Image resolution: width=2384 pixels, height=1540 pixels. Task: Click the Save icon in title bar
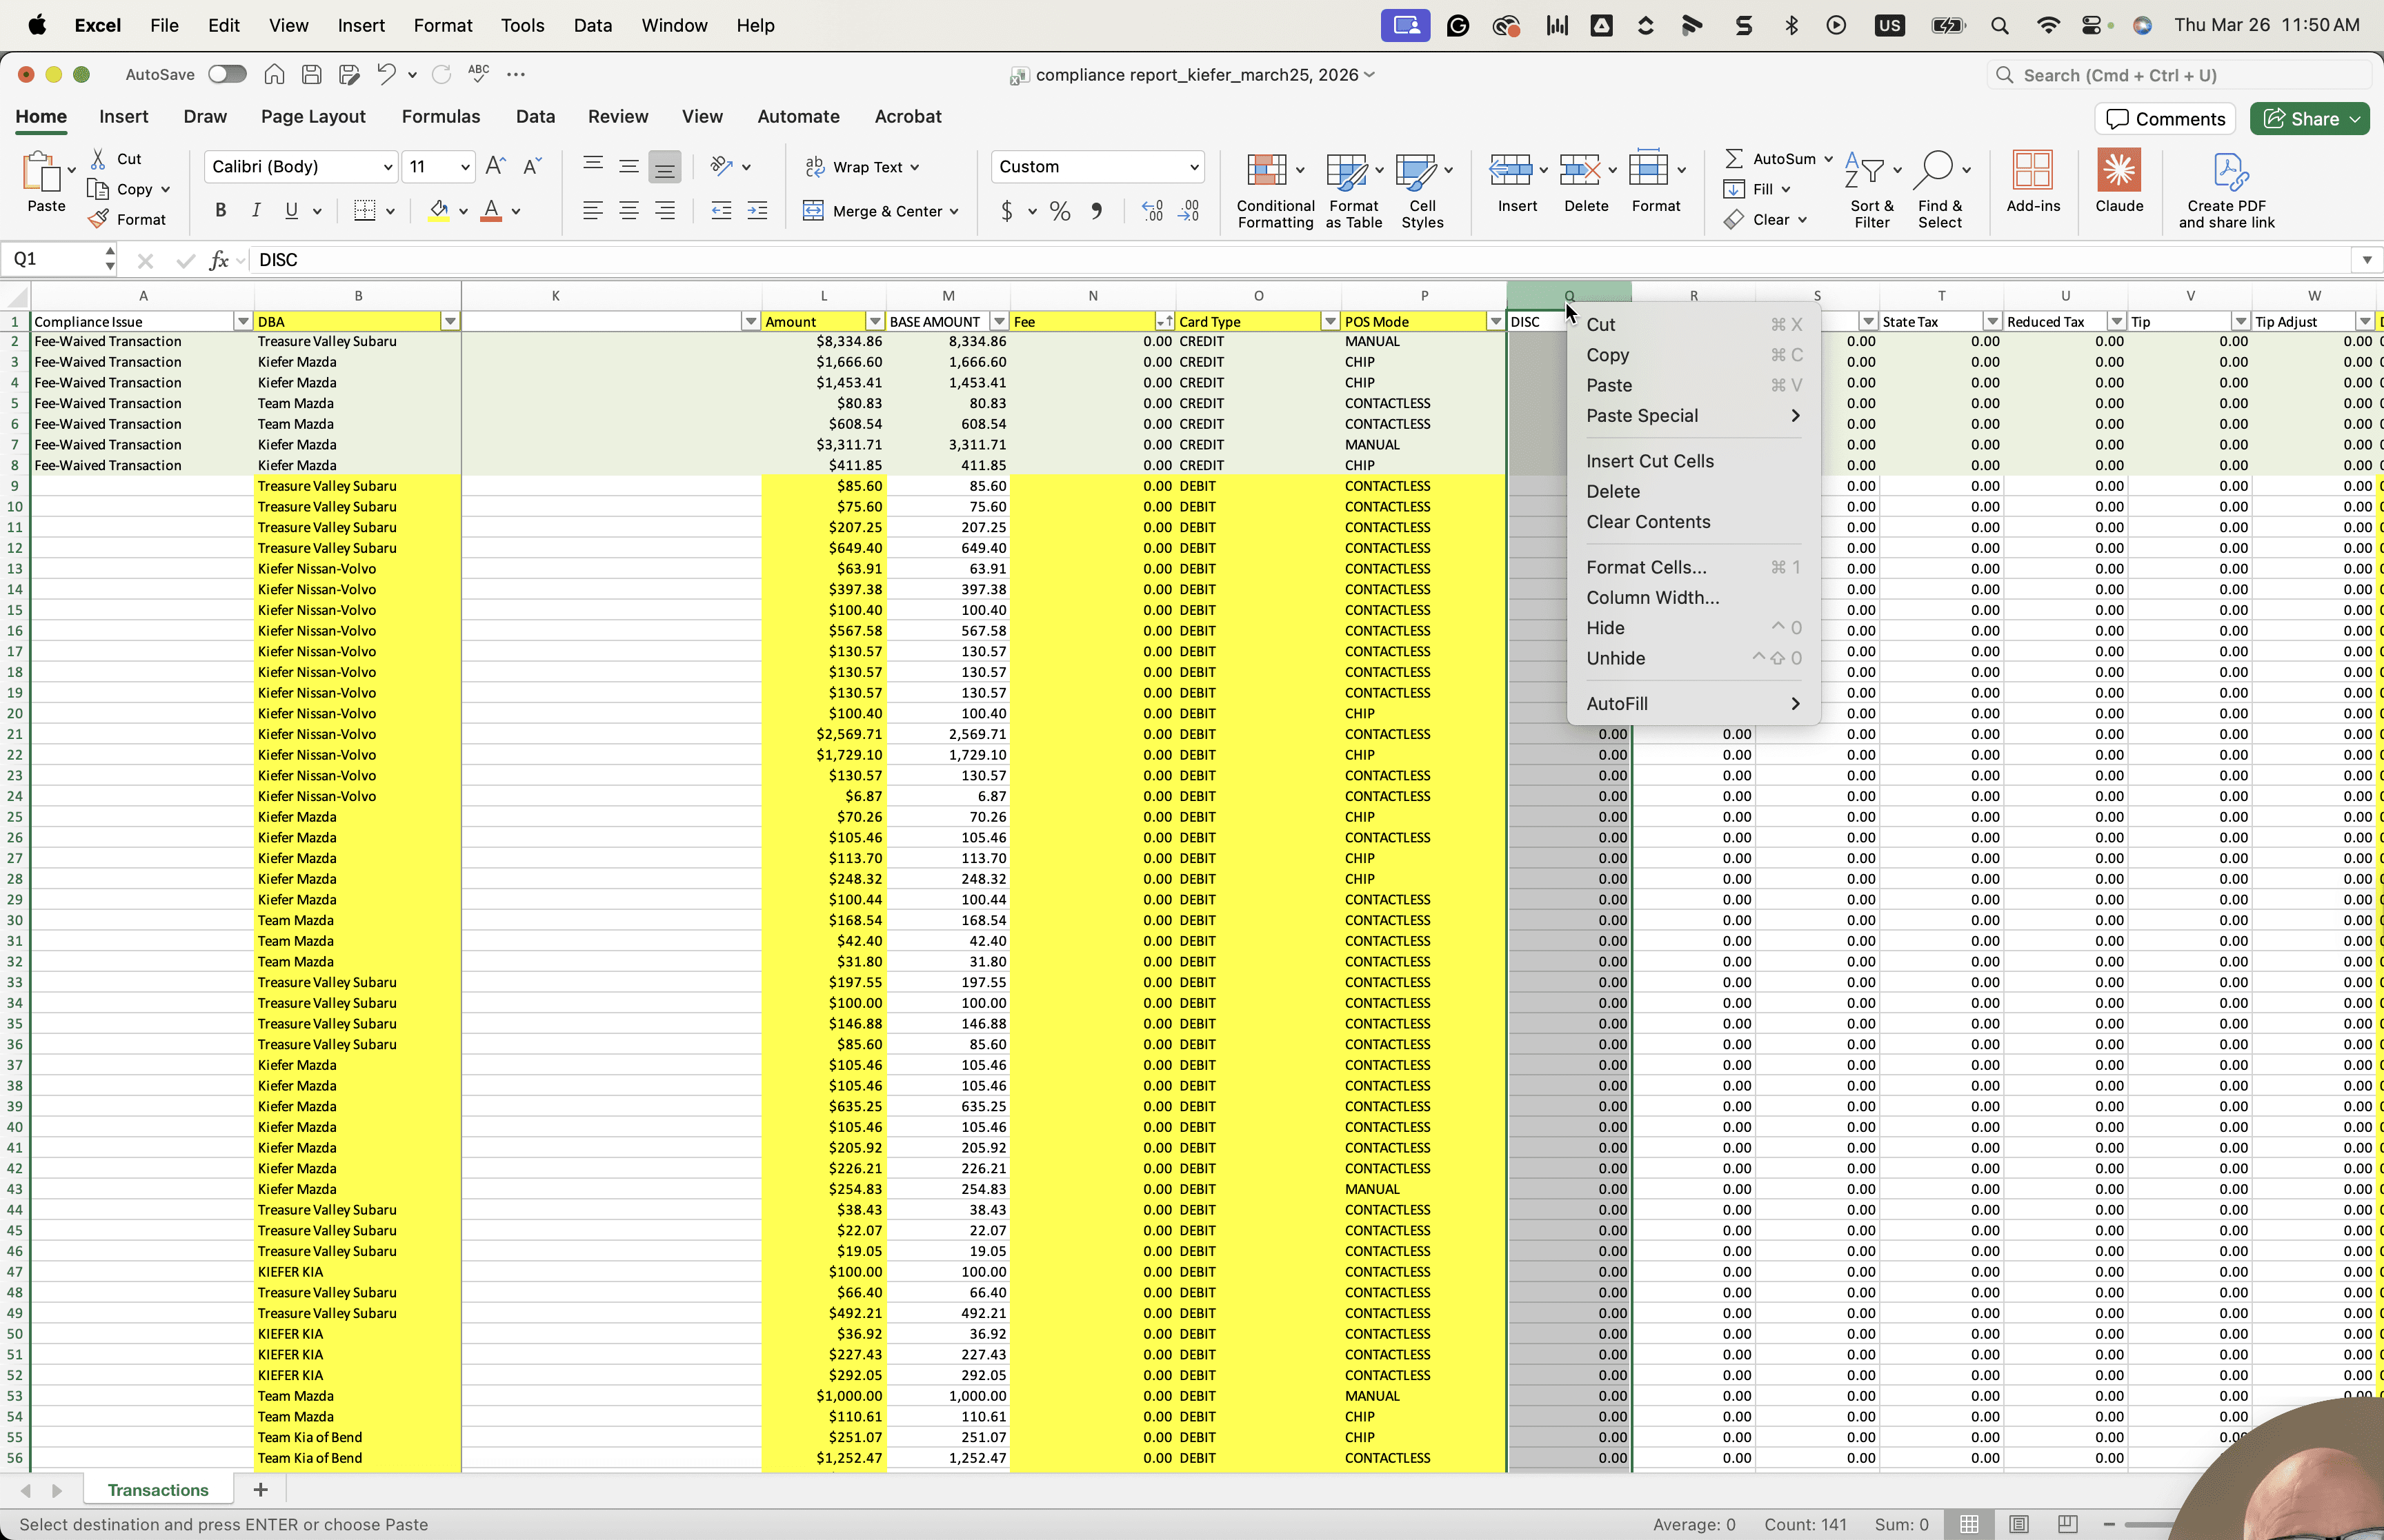(311, 74)
